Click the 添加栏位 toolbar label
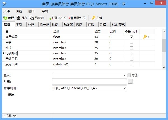The height and width of the screenshot is (120, 168). point(60,18)
